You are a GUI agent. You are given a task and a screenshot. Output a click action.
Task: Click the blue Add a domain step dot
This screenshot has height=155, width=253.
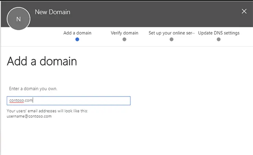[77, 39]
